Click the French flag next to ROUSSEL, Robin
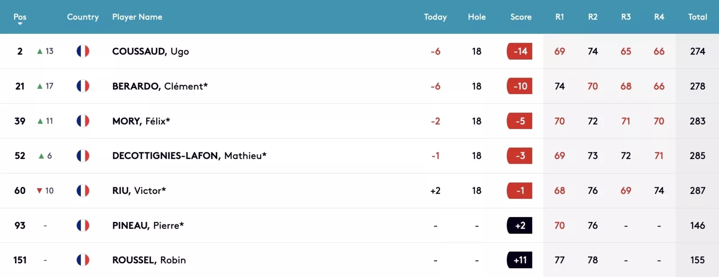Viewport: 719px width, 277px height. (83, 260)
